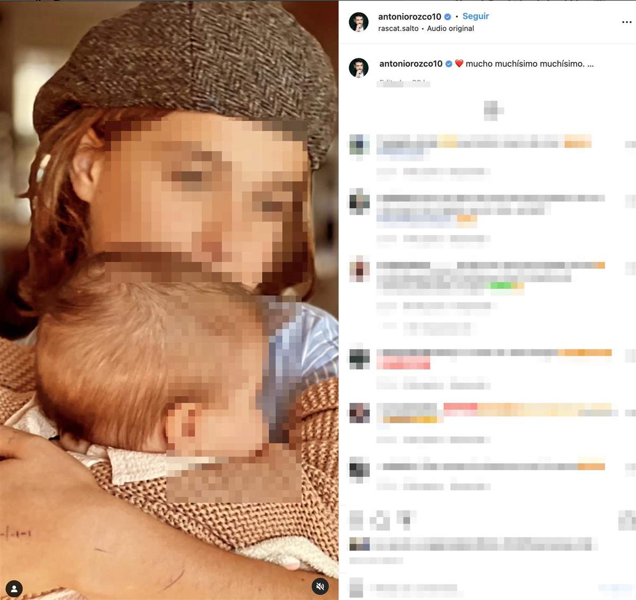This screenshot has height=600, width=636.
Task: Click the verified badge in header
Action: coord(448,16)
